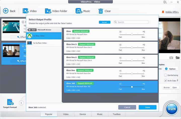Go back from the Microsoft Device list

pos(32,30)
